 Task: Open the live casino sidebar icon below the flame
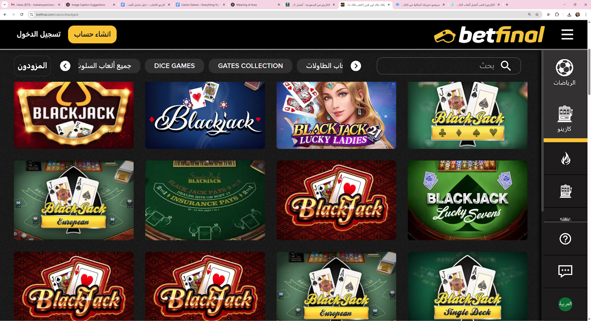566,191
